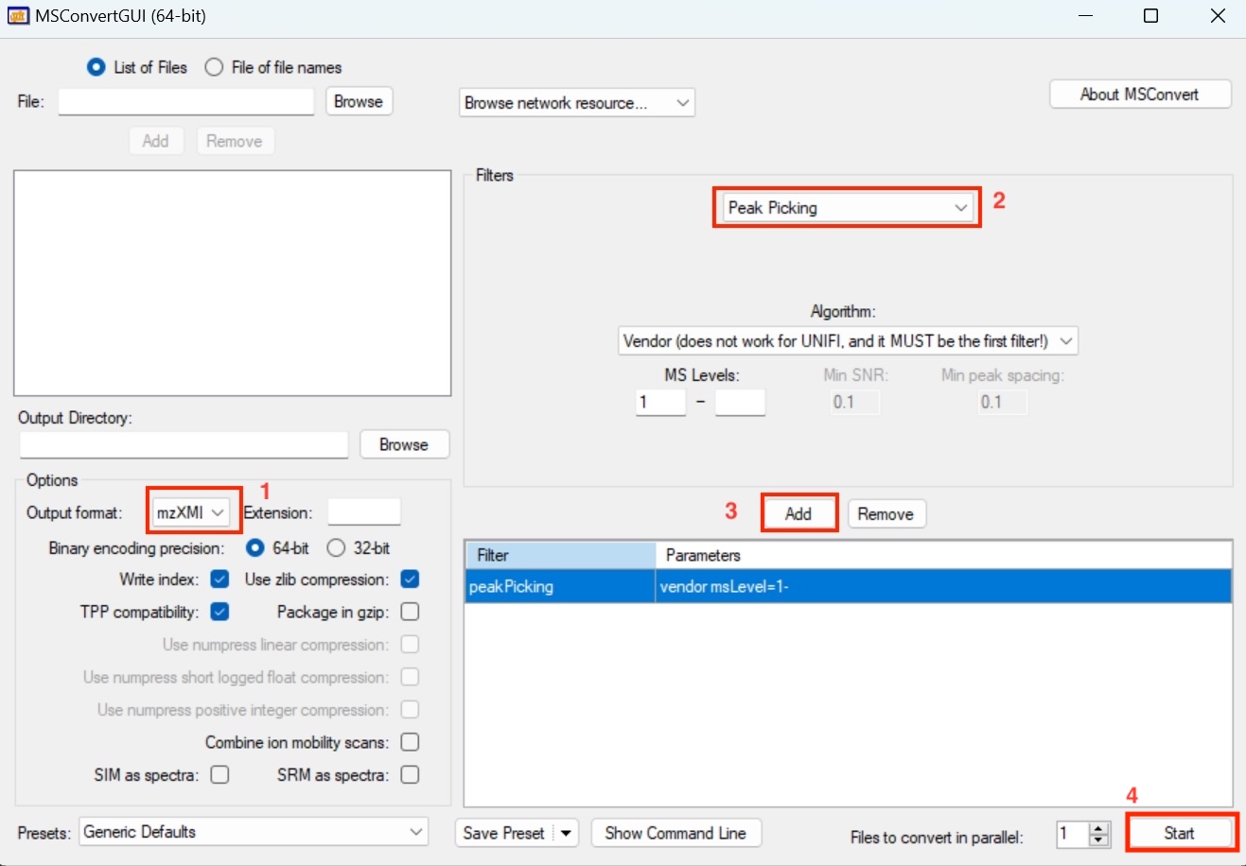Viewport: 1246px width, 866px height.
Task: Enable Package in gzip checkbox
Action: [410, 612]
